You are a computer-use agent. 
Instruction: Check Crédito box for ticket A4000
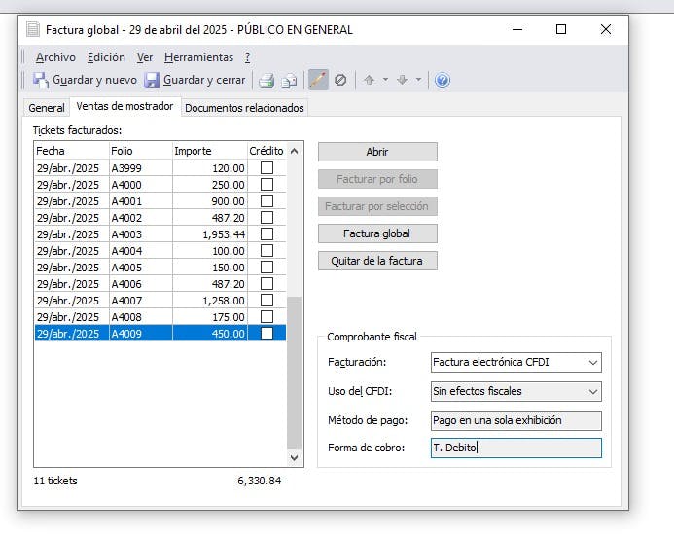coord(266,185)
